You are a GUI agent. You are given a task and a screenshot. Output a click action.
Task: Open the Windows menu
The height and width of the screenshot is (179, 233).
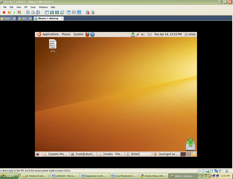tap(43, 7)
